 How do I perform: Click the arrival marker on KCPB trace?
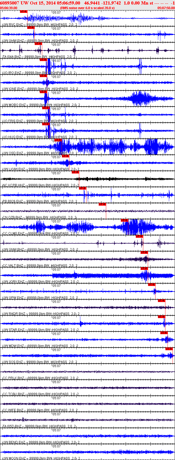(x=75, y=172)
